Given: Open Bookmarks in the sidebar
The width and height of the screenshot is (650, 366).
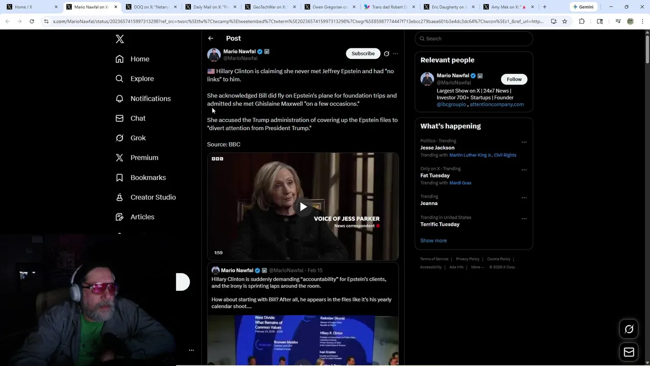Looking at the screenshot, I should [x=140, y=177].
